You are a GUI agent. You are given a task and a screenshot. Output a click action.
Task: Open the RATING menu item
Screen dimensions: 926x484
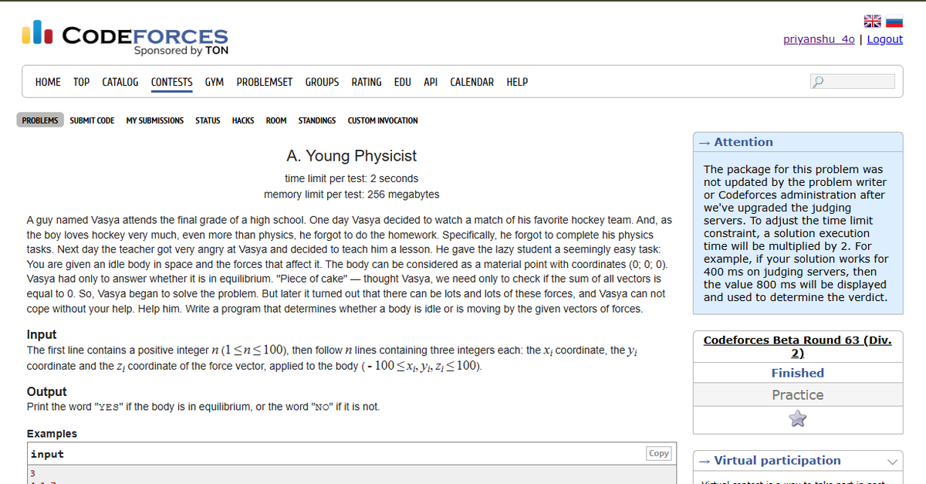click(367, 82)
